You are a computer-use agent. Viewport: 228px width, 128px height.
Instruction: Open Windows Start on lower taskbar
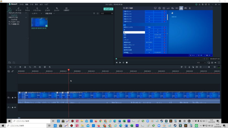pyautogui.click(x=3, y=126)
